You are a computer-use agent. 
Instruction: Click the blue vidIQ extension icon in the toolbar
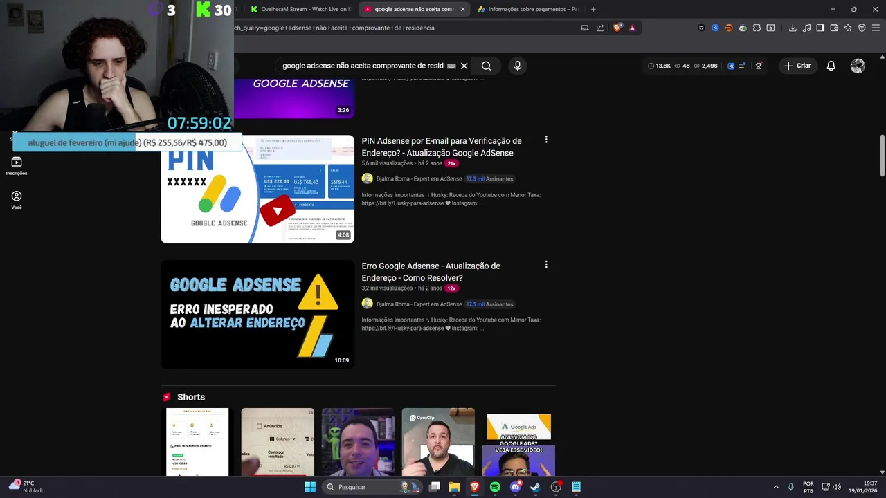pyautogui.click(x=715, y=28)
